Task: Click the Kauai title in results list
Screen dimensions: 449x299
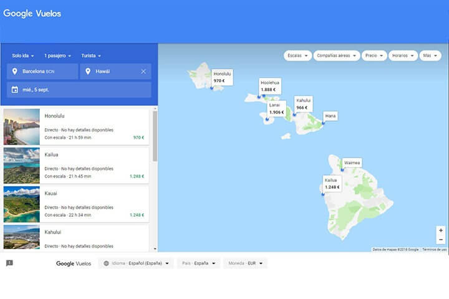Action: tap(51, 194)
